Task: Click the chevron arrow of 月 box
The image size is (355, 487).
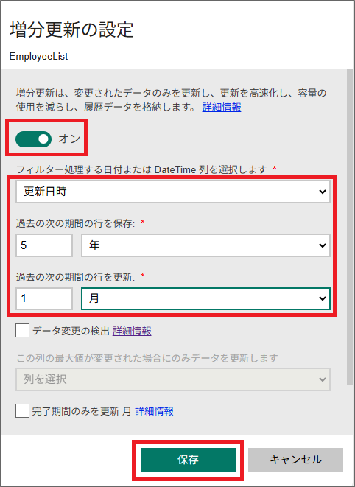Action: [323, 298]
